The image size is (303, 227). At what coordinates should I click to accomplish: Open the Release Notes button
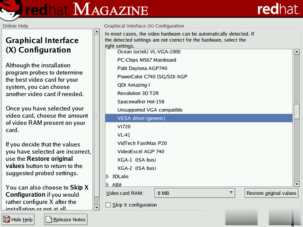pos(65,219)
